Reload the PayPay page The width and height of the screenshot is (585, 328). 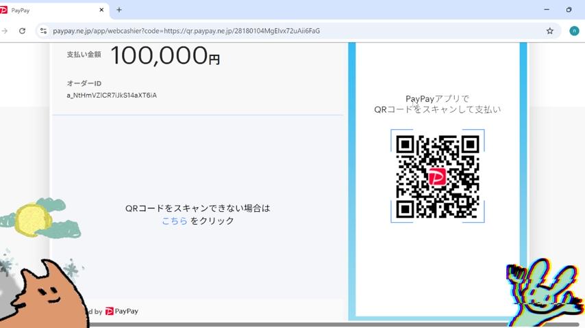23,31
